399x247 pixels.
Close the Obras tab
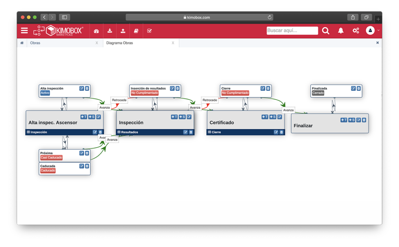(x=97, y=43)
